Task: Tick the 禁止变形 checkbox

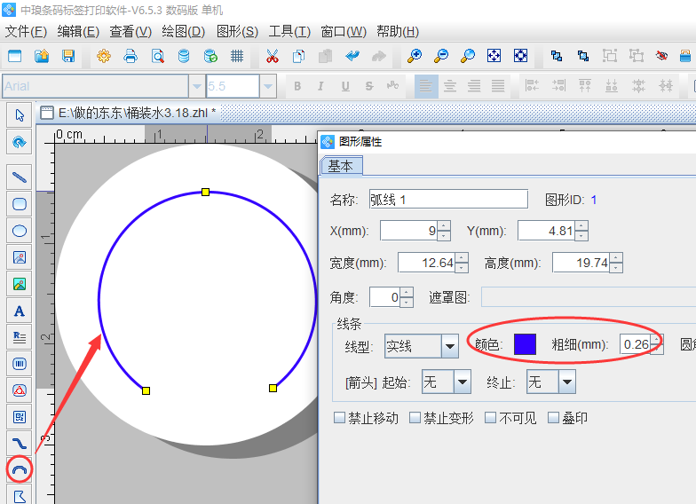Action: (x=415, y=418)
